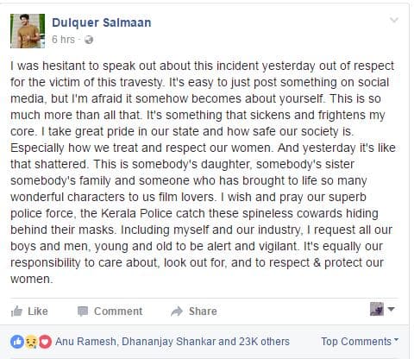Click the Comment text button
This screenshot has width=414, height=359.
pos(118,312)
